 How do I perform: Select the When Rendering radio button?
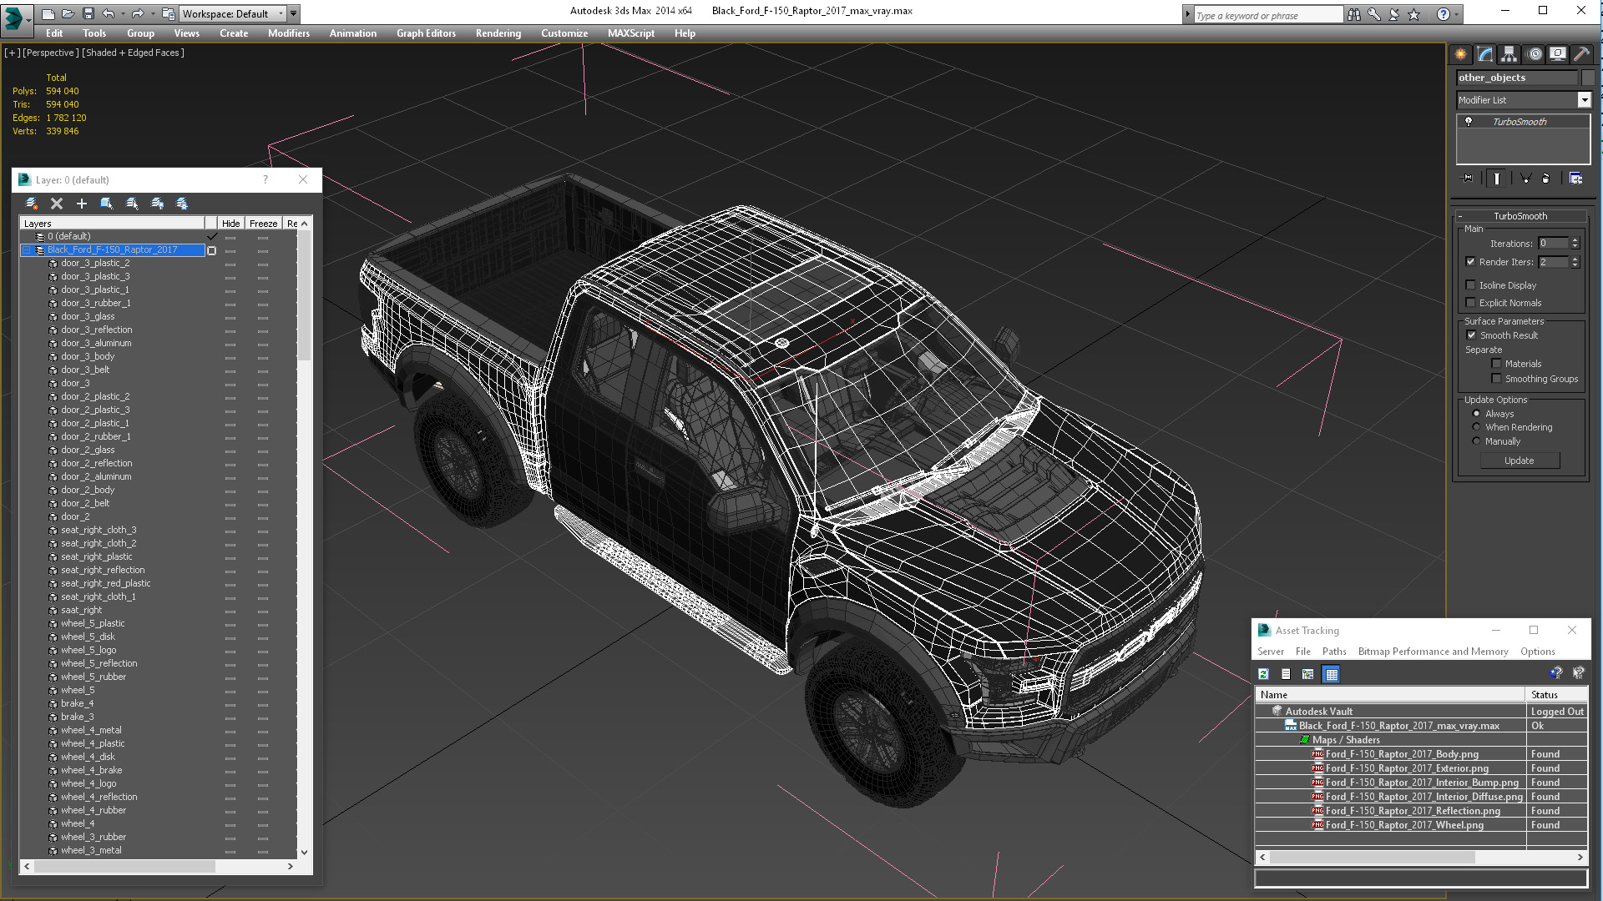1476,427
